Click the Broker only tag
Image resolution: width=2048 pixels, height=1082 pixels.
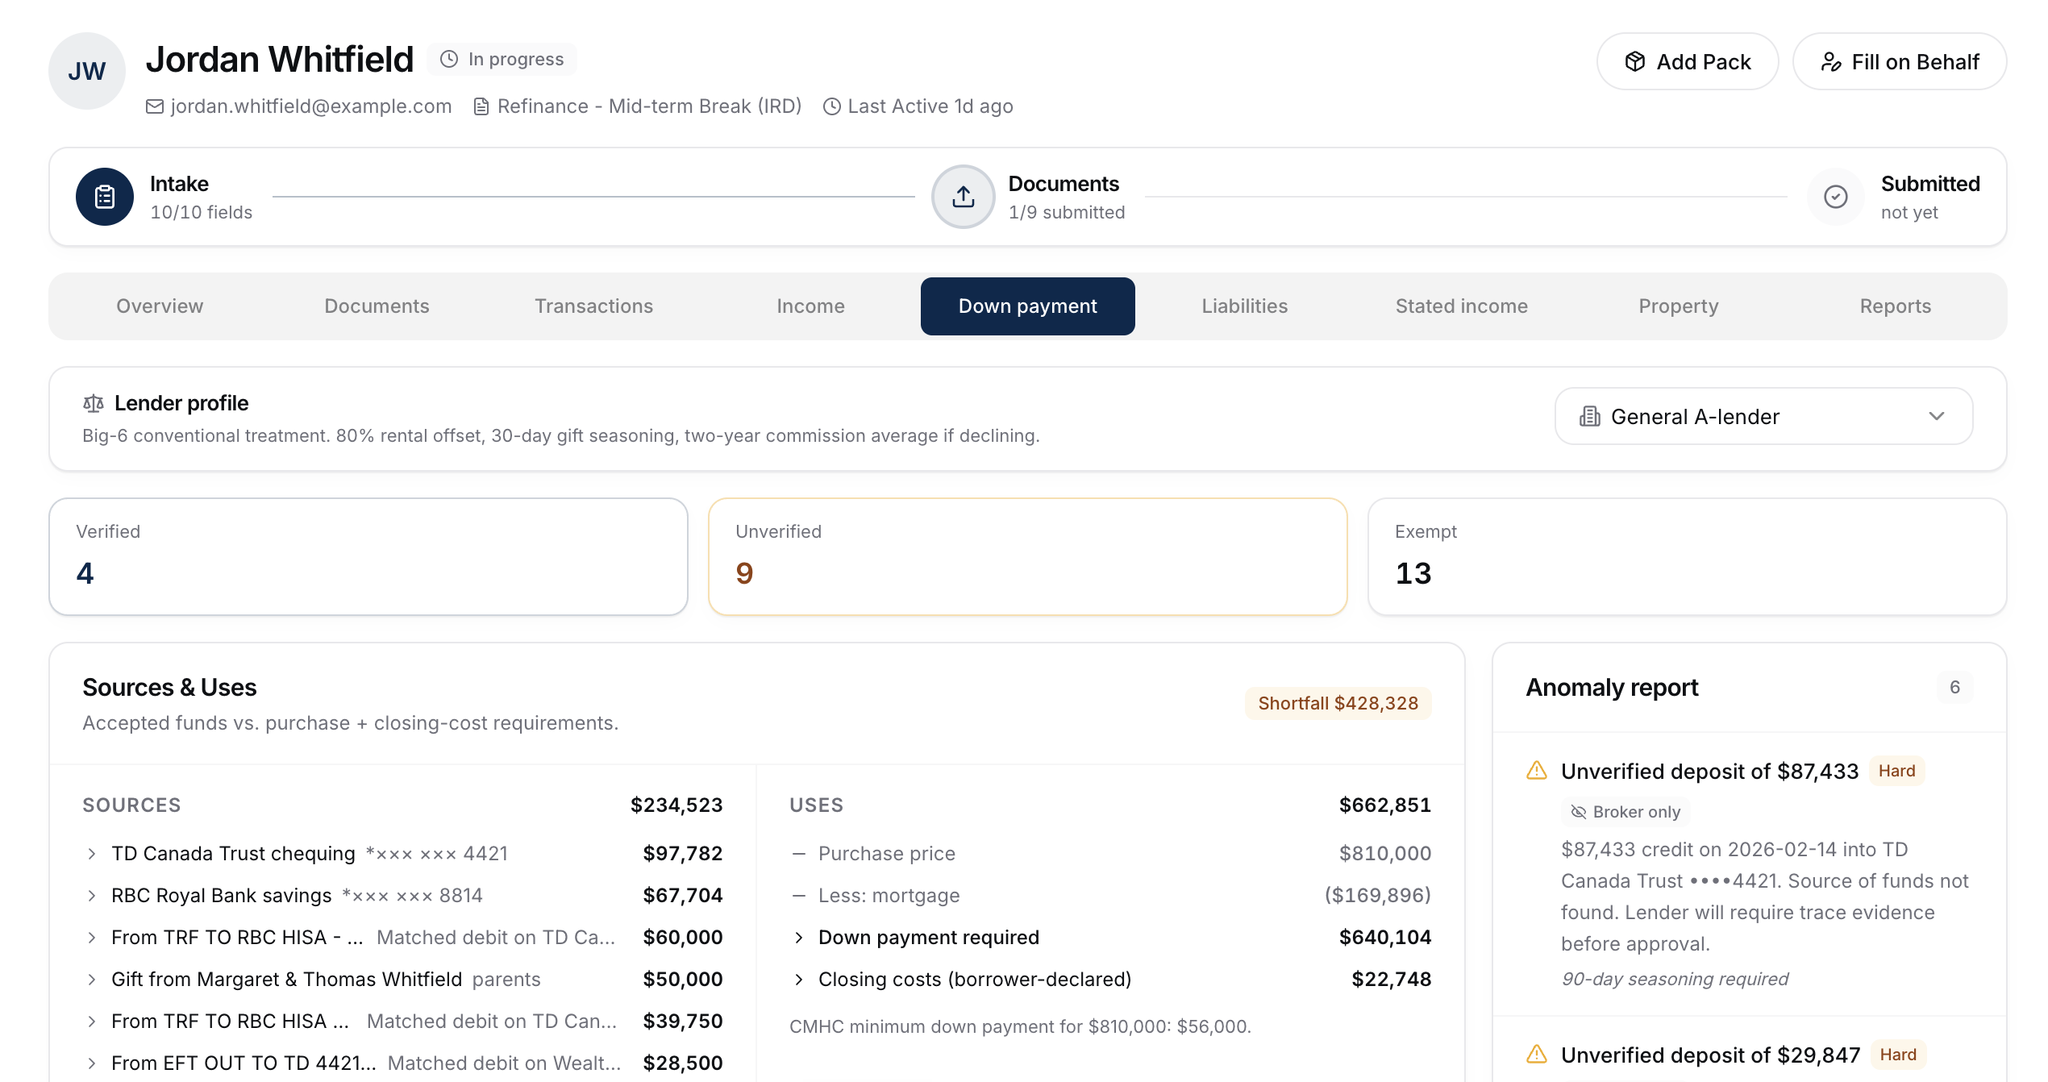click(1625, 812)
